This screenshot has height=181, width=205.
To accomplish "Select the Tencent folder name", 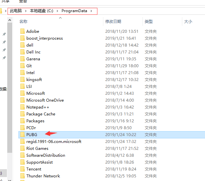I will tap(34, 169).
